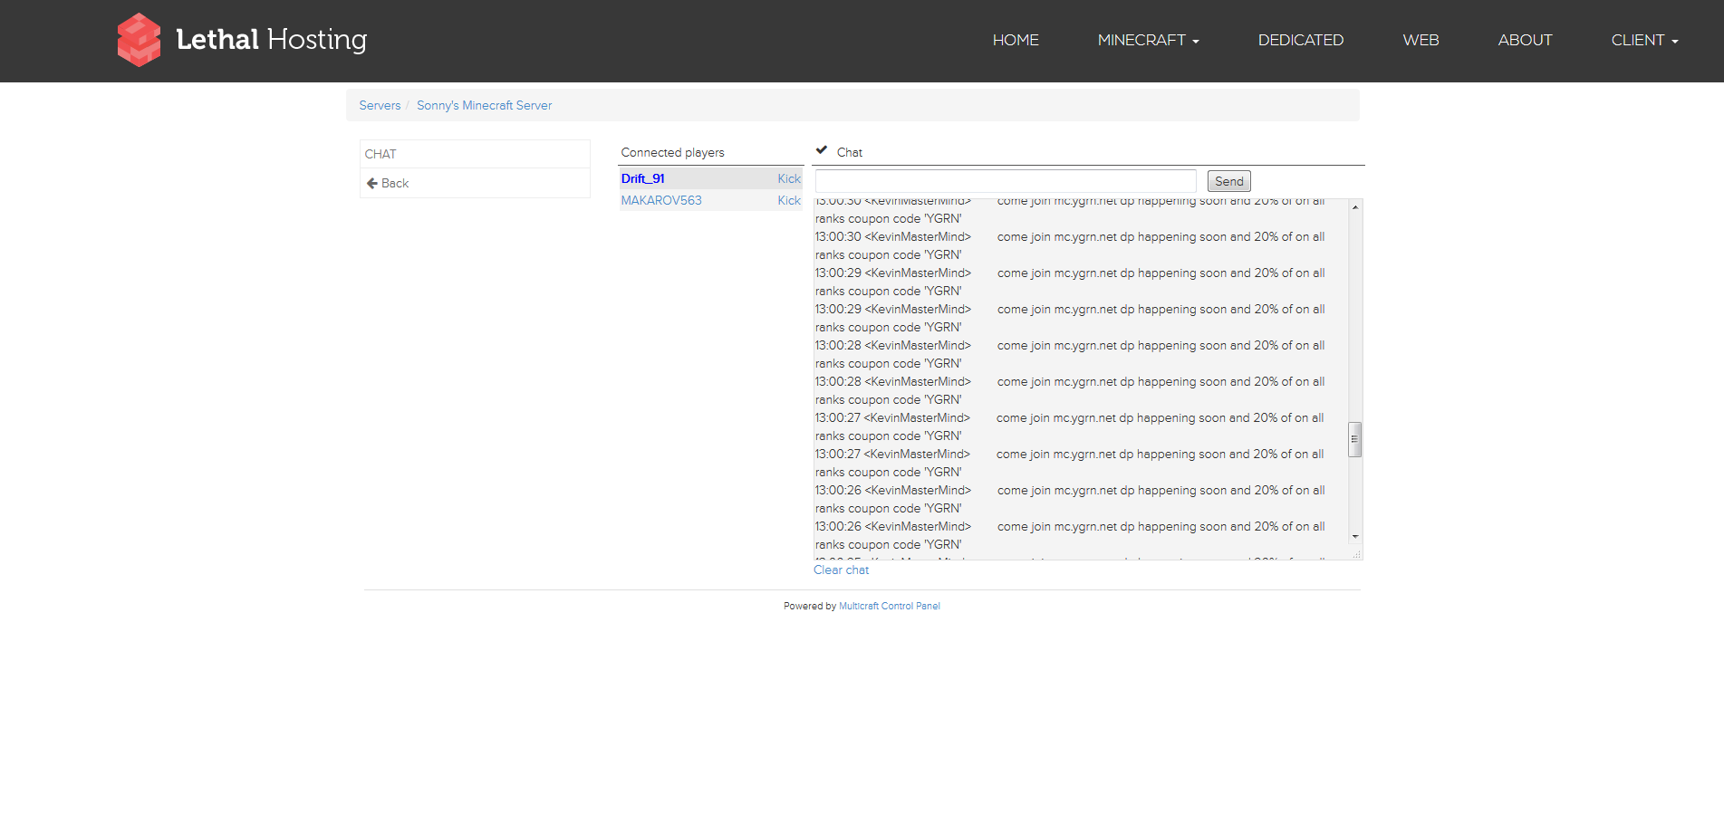Viewport: 1724px width, 833px height.
Task: Select player MAKAROV563 in the list
Action: click(661, 201)
